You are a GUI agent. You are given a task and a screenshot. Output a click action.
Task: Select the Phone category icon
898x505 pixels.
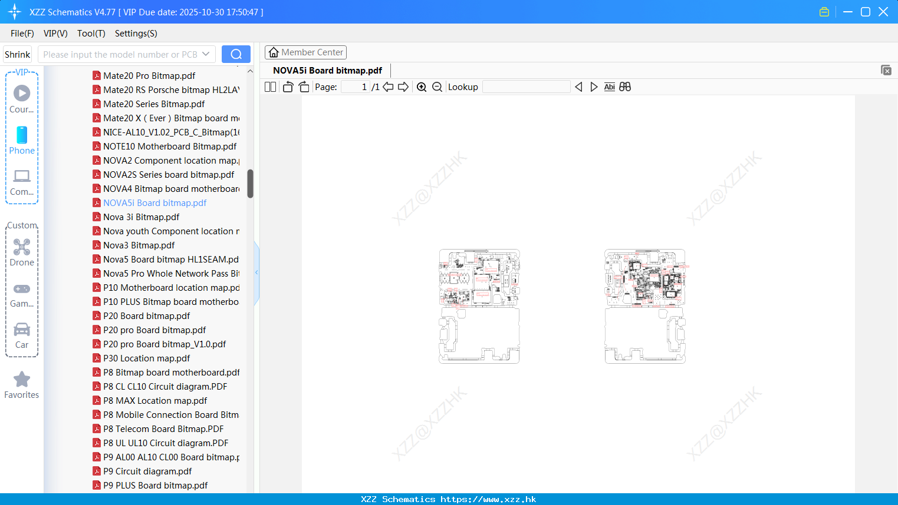(22, 140)
